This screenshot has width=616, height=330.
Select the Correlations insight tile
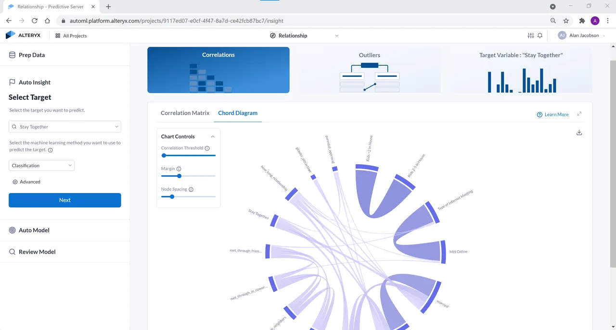[218, 70]
